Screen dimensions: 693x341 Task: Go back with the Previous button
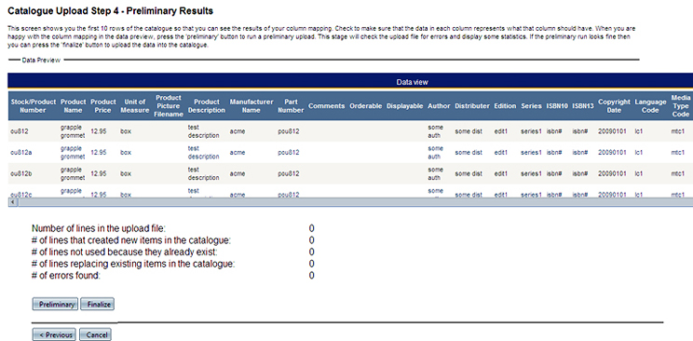(54, 334)
